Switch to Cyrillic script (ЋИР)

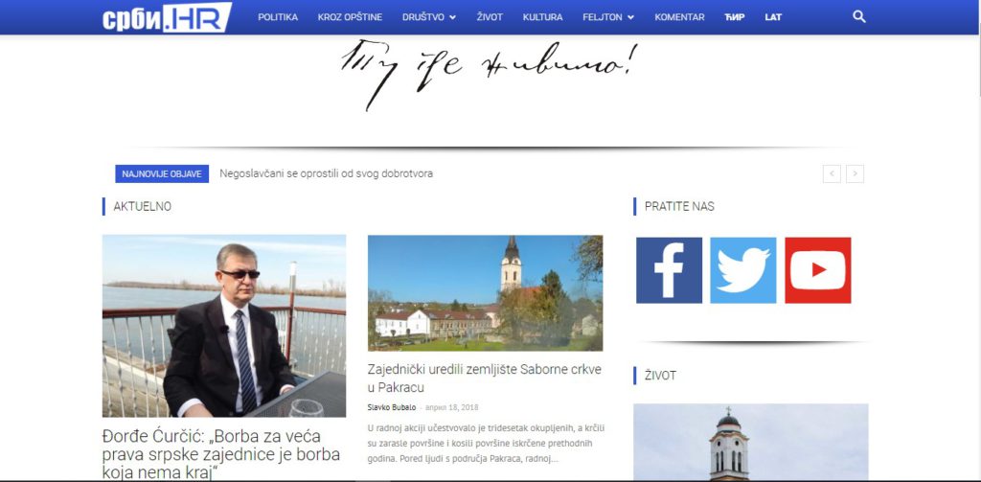tap(735, 17)
